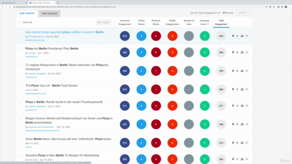Switch to the View Content tab
The image size is (292, 164).
[x=27, y=14]
